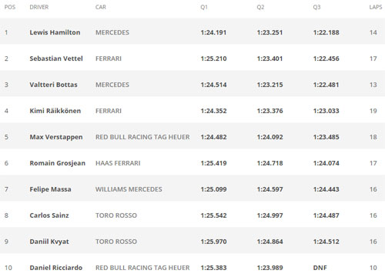This screenshot has height=277, width=385.
Task: Click the DRIVER column header
Action: [39, 7]
